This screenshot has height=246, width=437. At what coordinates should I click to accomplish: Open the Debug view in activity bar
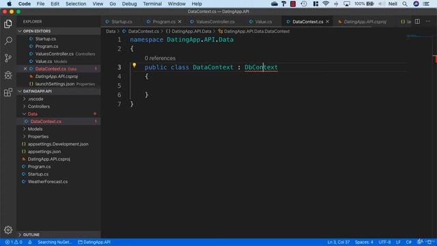click(8, 75)
